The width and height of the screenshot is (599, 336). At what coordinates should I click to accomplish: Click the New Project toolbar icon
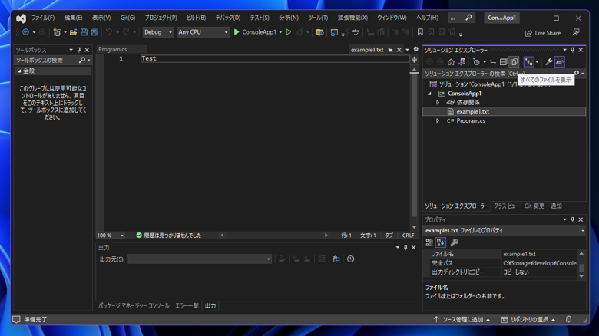pos(58,32)
